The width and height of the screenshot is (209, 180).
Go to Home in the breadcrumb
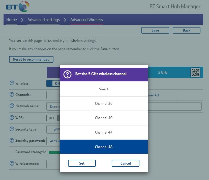pyautogui.click(x=12, y=20)
